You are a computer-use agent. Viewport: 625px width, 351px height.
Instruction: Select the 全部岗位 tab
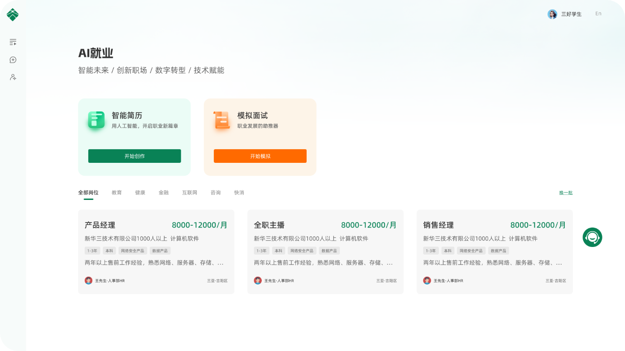88,193
